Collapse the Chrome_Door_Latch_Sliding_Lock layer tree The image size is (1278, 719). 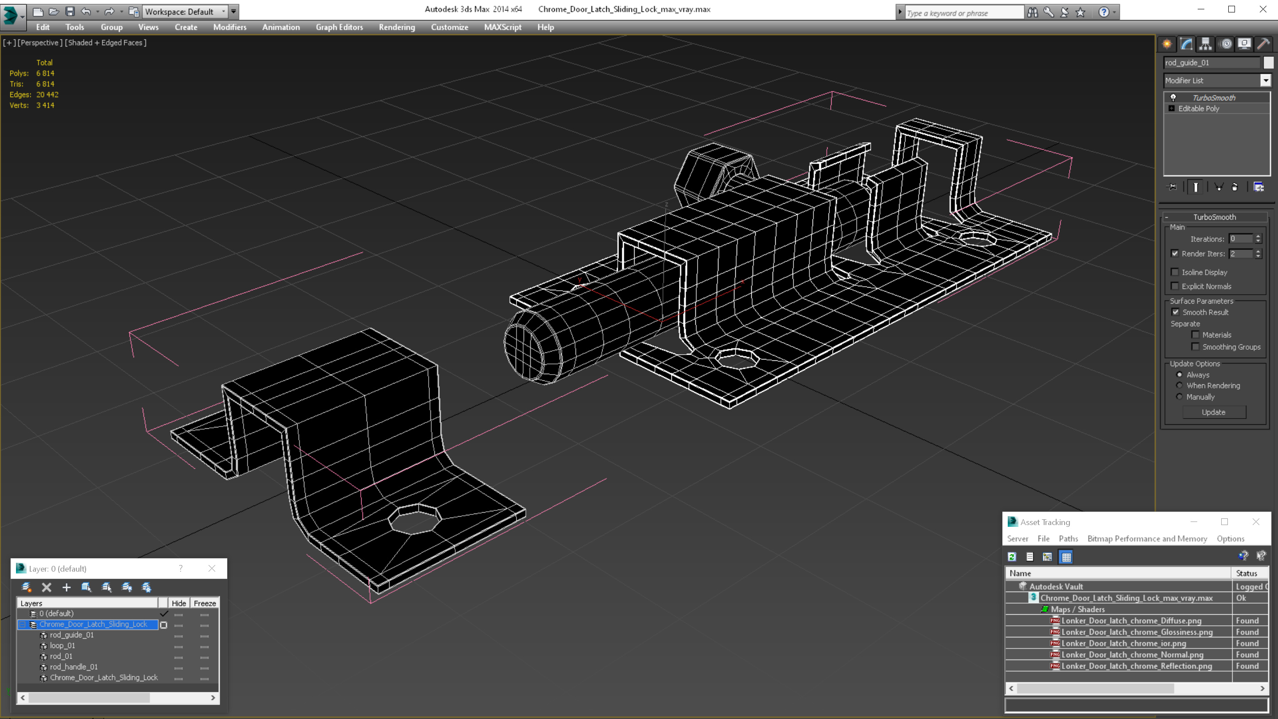(23, 624)
